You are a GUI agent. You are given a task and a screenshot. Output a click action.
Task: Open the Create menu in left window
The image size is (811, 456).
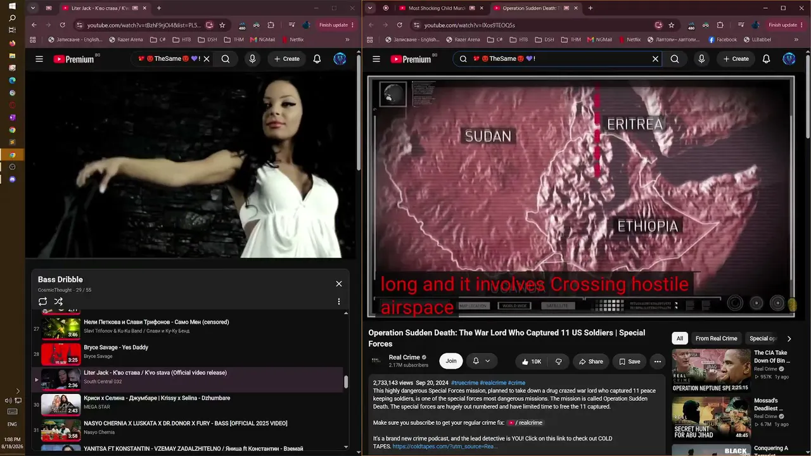[286, 59]
